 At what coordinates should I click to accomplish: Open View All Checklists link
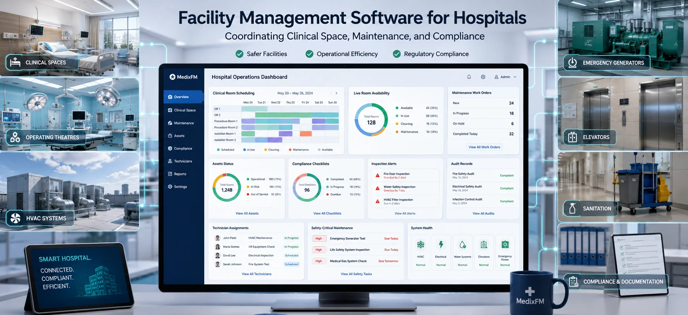pos(327,213)
